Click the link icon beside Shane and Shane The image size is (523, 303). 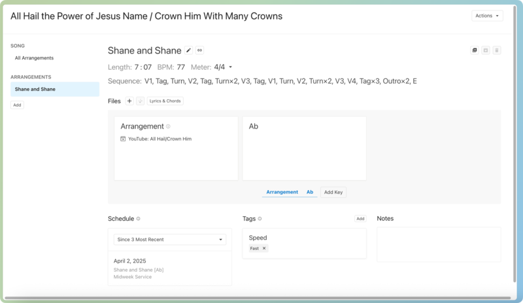(200, 50)
